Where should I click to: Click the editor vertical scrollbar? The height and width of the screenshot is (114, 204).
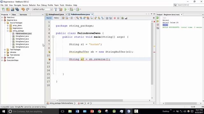click(152, 54)
